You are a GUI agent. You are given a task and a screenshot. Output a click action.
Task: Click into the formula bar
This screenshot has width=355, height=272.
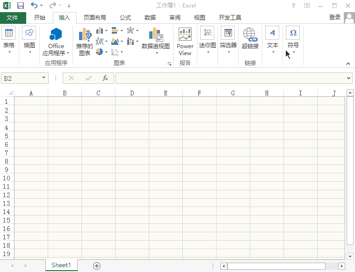click(231, 78)
